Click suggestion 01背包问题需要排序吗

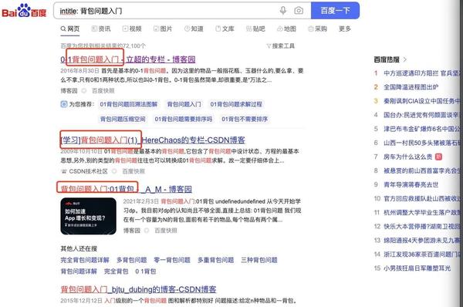pos(184,119)
